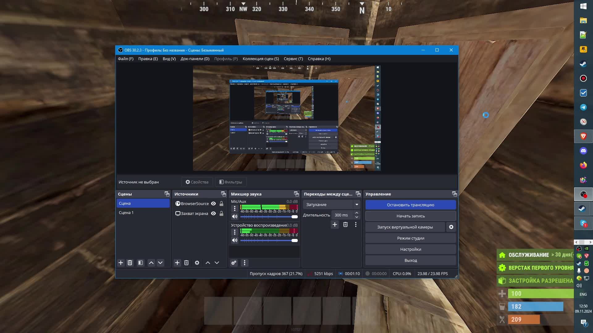Open source properties gear in Sources panel
593x333 pixels.
tap(197, 263)
